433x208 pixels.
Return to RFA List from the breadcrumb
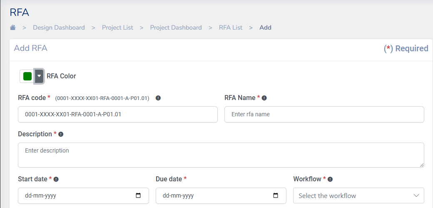(231, 28)
